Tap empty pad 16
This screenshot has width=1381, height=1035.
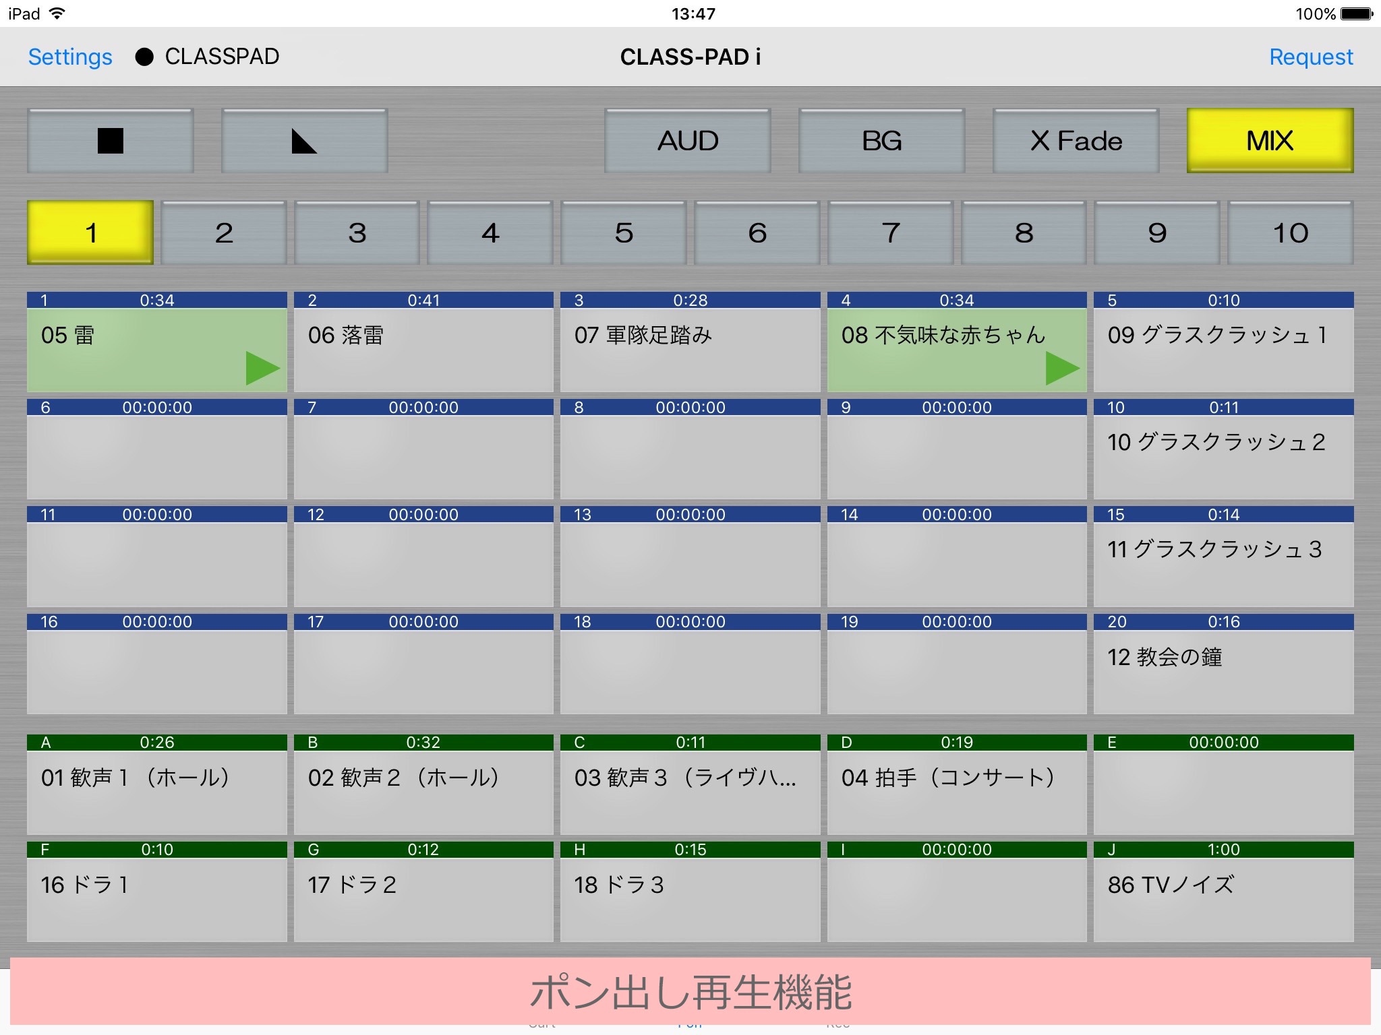[157, 663]
